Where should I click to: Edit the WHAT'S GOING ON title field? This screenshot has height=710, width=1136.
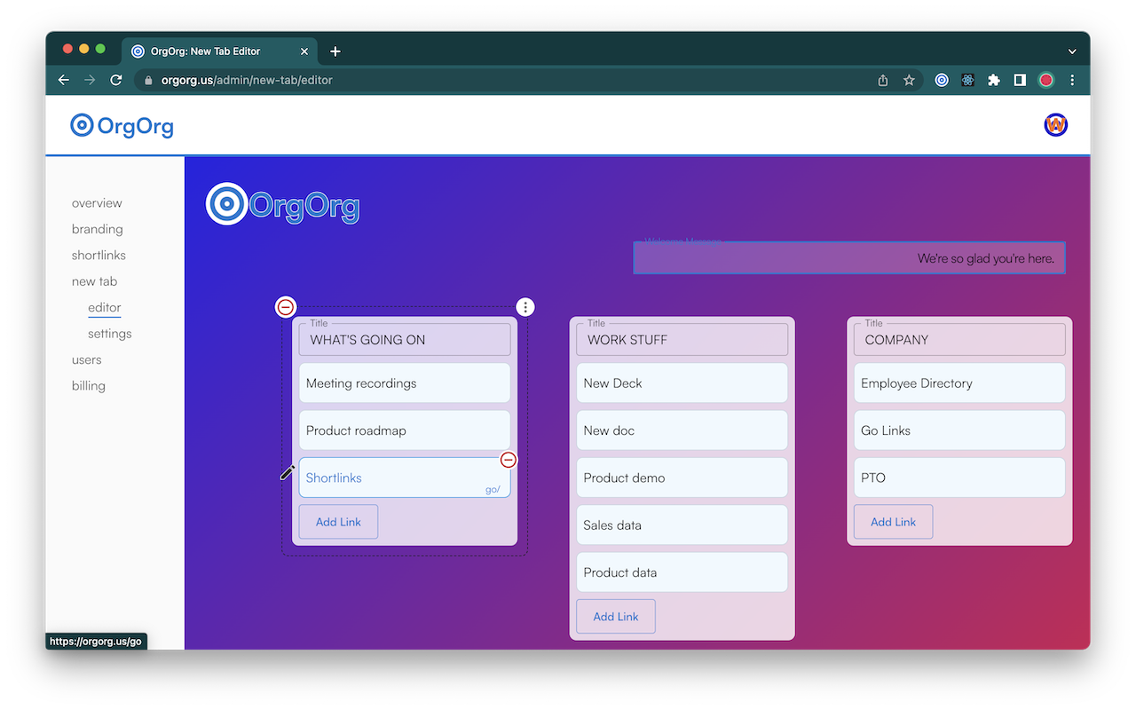[x=405, y=340]
